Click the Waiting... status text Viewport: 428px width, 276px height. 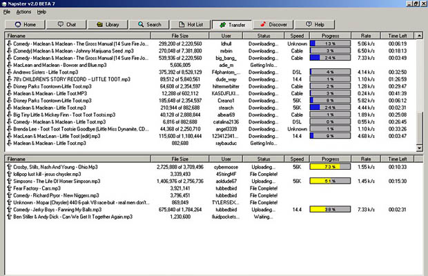(264, 217)
